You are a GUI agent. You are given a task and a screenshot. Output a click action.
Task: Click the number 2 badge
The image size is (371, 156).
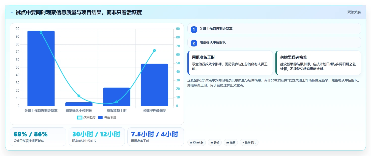pos(194,43)
